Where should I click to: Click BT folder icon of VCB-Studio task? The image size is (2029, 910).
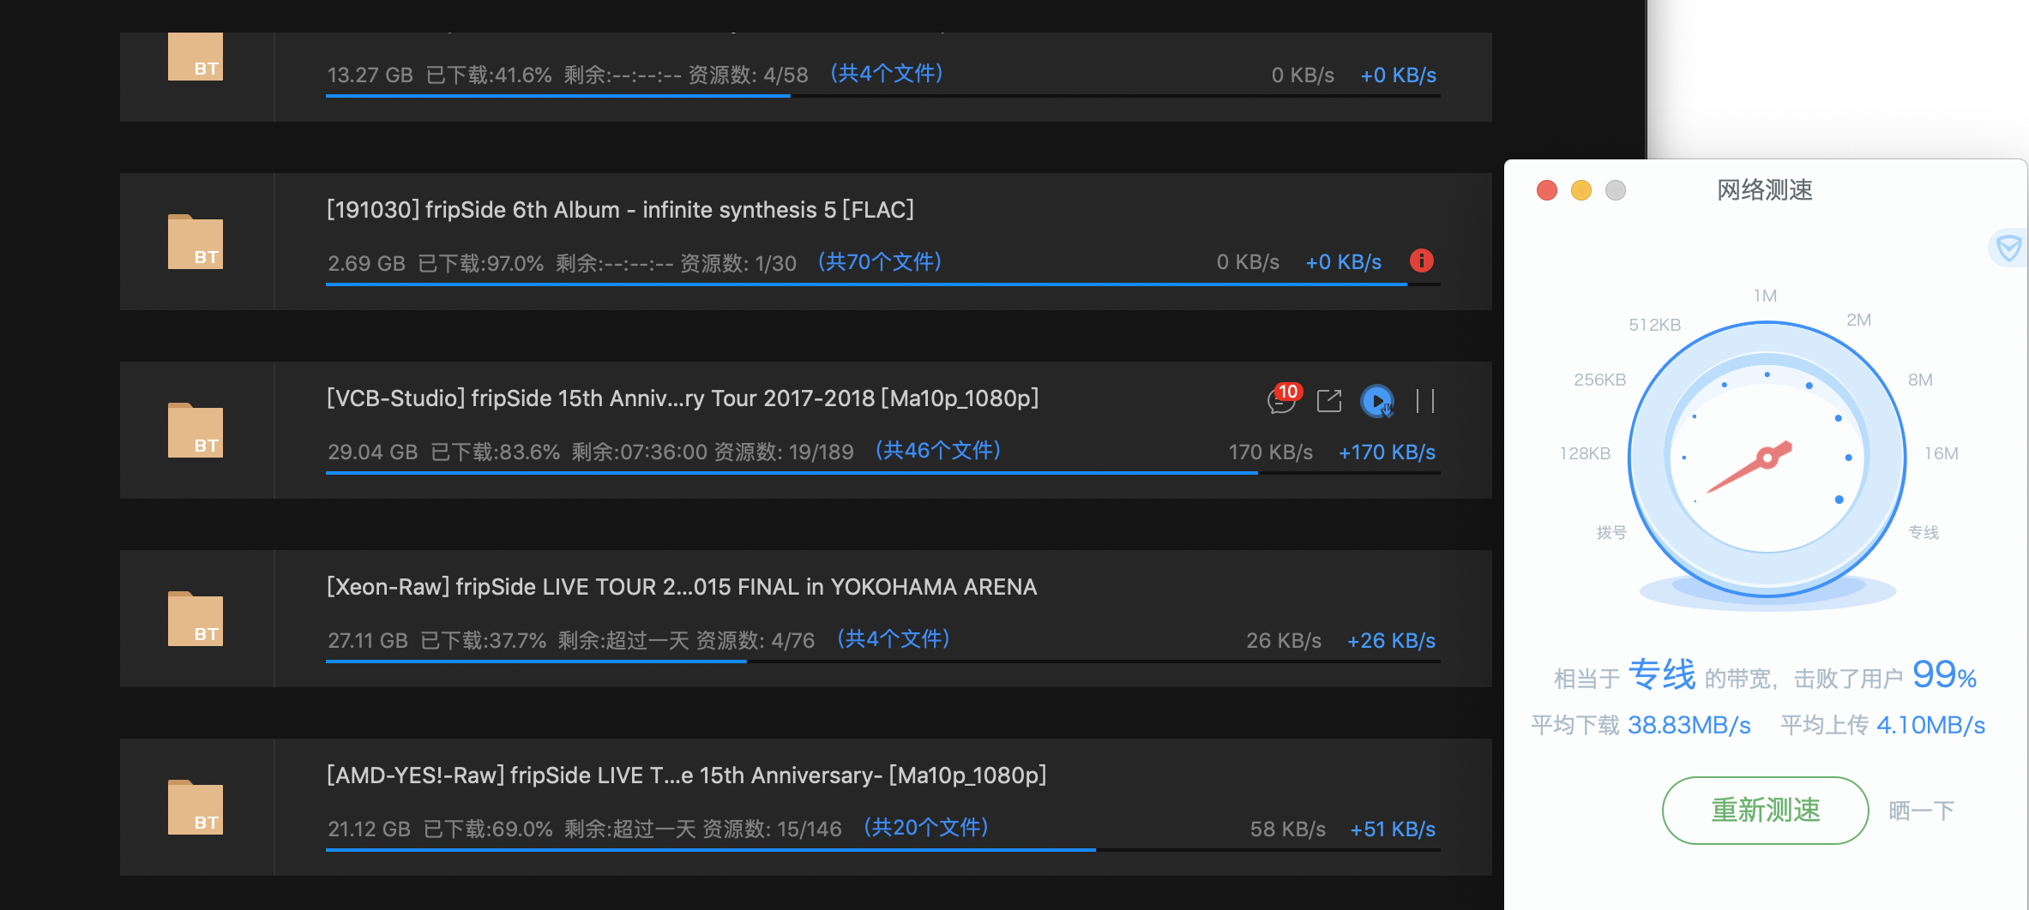click(196, 430)
